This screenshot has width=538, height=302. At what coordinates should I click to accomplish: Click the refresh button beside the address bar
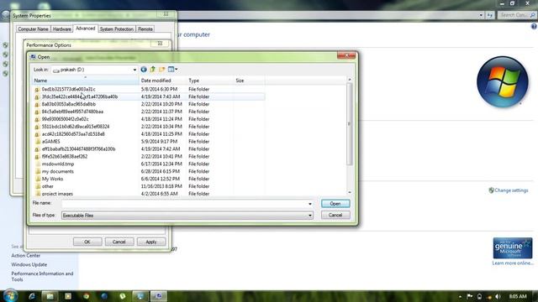click(x=489, y=15)
